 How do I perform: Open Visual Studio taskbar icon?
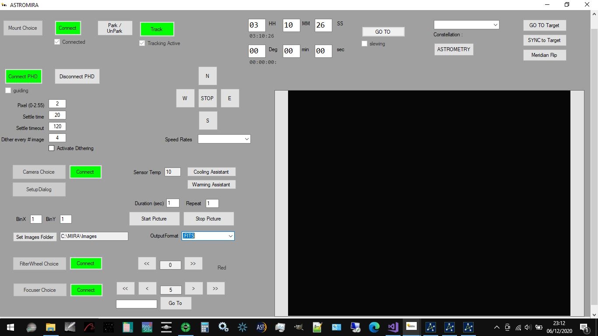tap(393, 327)
